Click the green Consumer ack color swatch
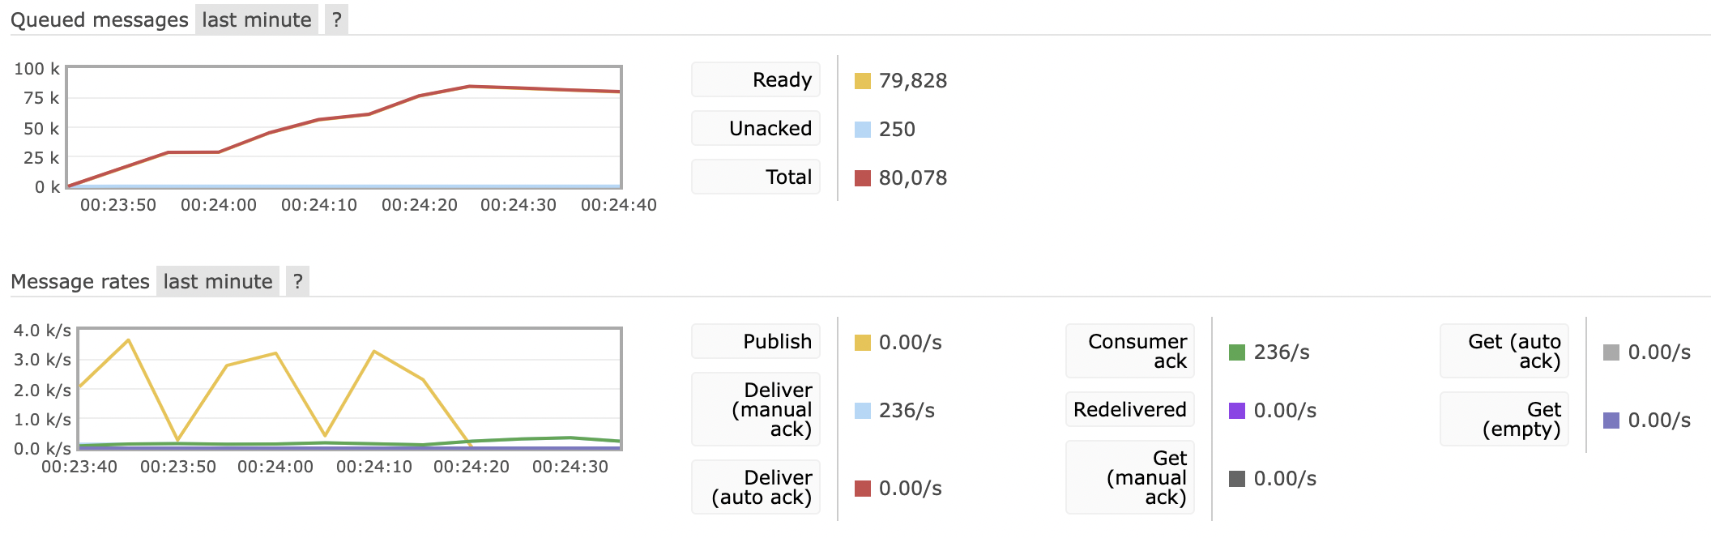 (x=1237, y=352)
